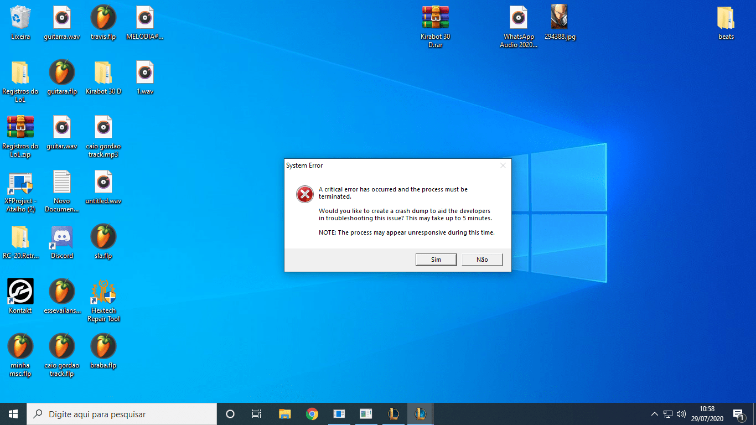Select the Discord shortcut icon

(x=62, y=242)
